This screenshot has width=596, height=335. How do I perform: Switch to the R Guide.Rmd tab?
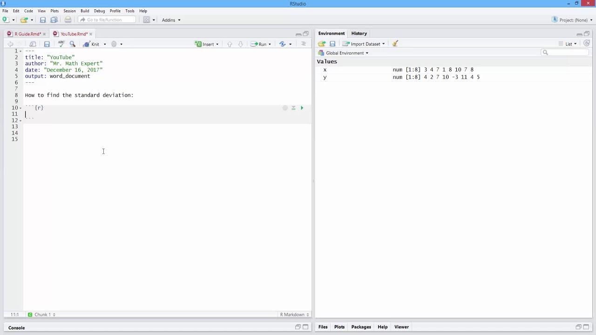pyautogui.click(x=27, y=34)
